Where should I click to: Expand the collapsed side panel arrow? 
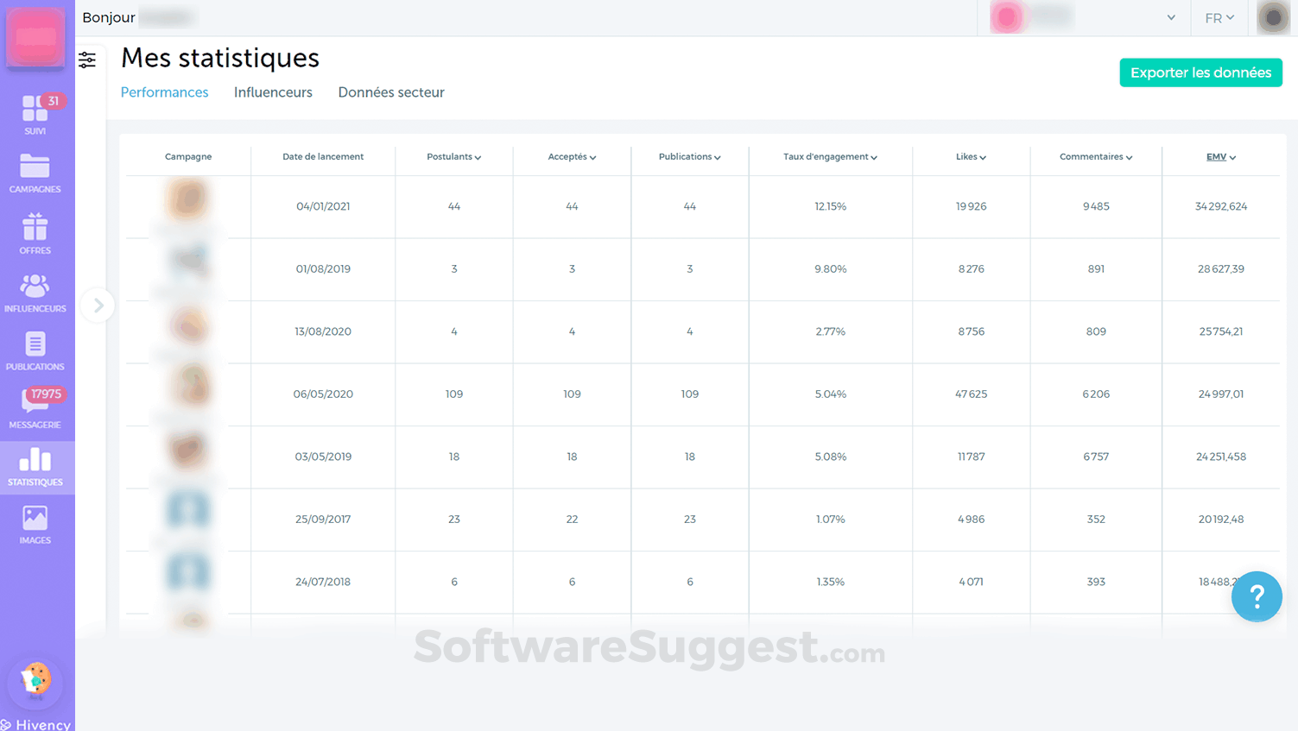click(x=98, y=305)
